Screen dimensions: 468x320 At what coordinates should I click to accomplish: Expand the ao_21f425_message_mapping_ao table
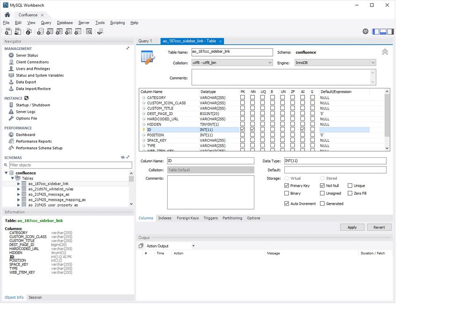19,200
